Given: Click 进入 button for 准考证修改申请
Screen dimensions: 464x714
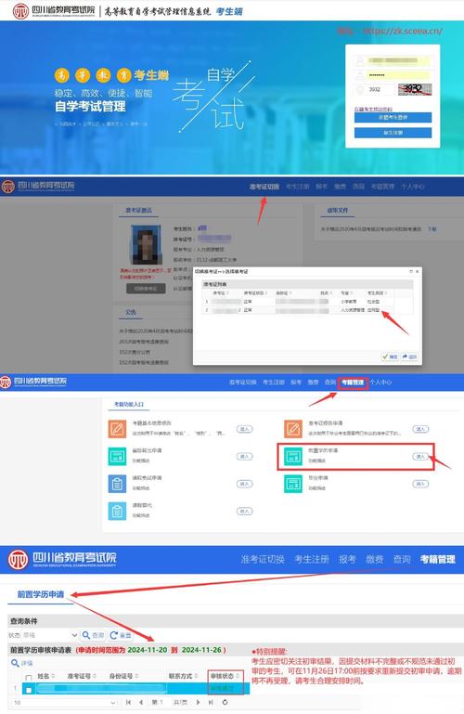Looking at the screenshot, I should click(x=420, y=429).
